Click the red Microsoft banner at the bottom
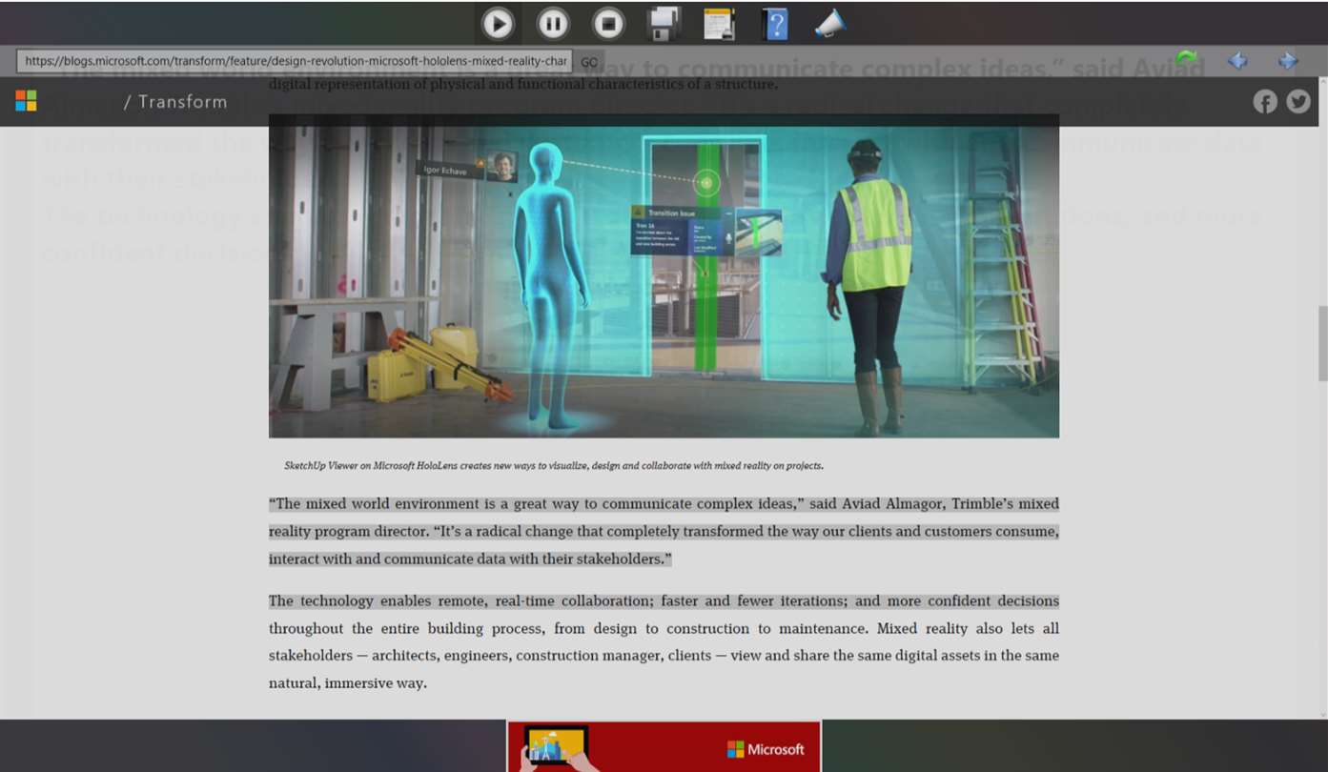 coord(664,746)
